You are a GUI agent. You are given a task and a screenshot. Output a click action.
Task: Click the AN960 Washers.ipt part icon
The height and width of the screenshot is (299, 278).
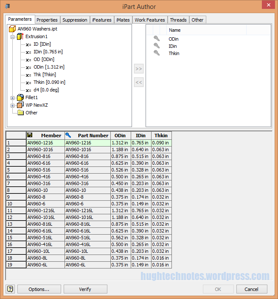[x=12, y=29]
